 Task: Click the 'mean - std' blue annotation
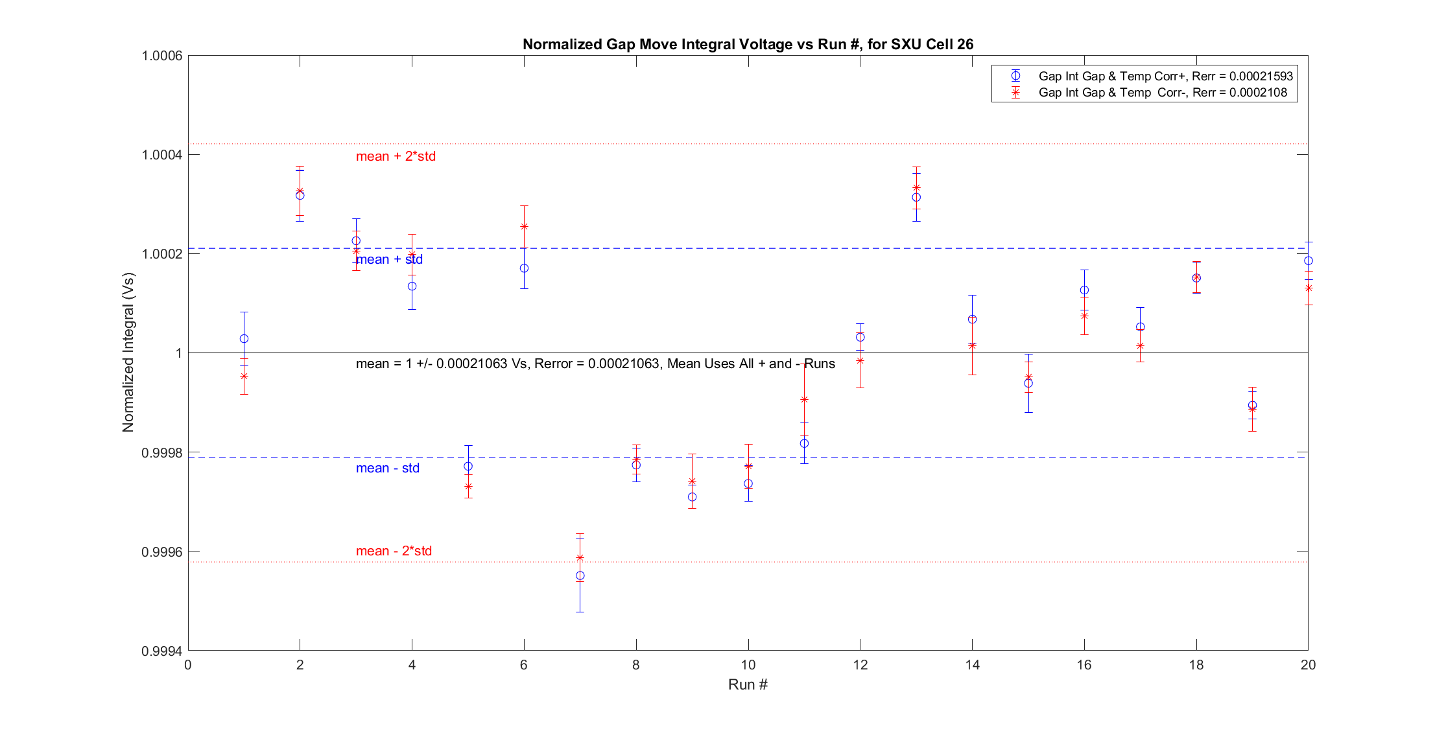(x=387, y=468)
